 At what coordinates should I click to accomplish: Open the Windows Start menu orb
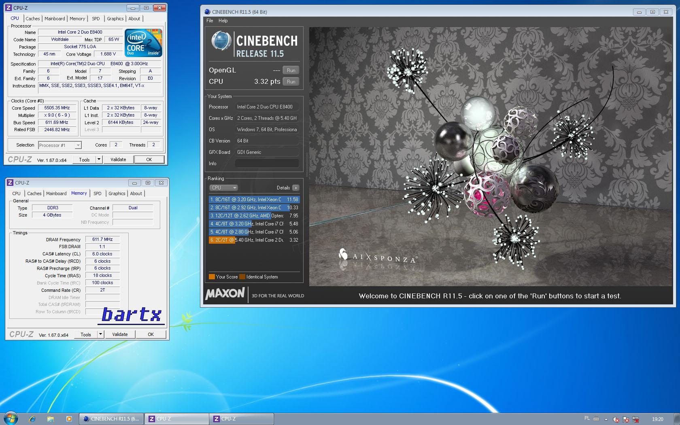11,419
